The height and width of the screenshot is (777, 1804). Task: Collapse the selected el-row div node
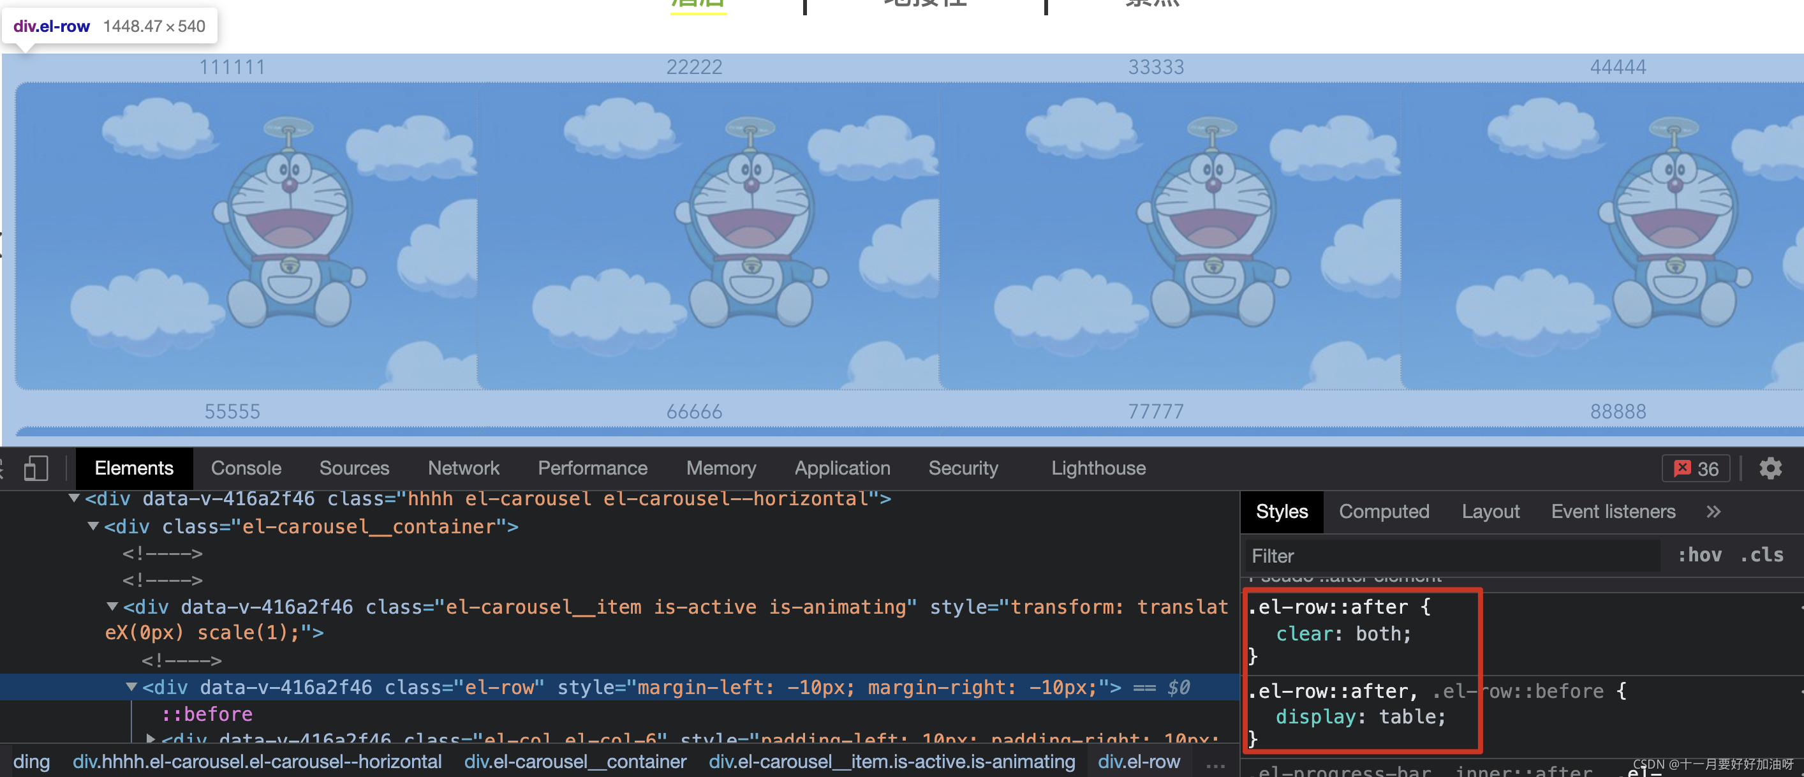click(x=131, y=687)
